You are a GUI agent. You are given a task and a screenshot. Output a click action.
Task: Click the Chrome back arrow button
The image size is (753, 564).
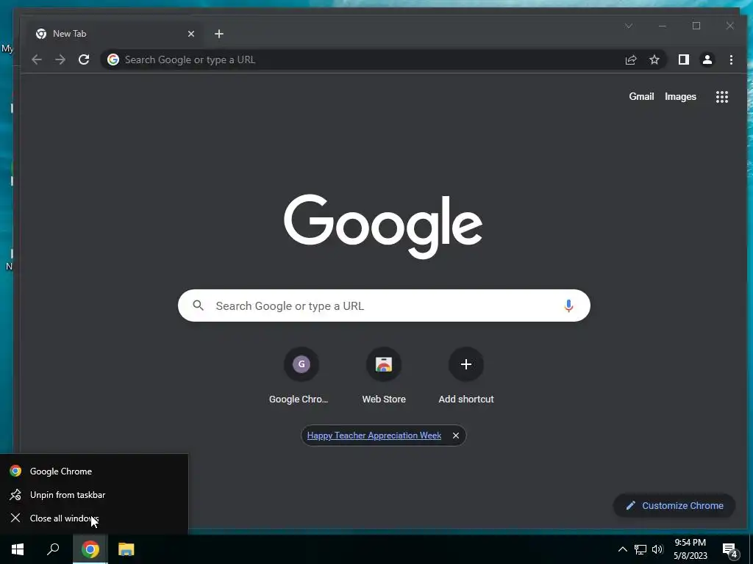(37, 59)
